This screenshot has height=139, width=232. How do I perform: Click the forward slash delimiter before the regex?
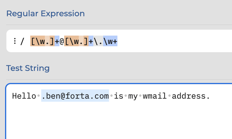(22, 41)
